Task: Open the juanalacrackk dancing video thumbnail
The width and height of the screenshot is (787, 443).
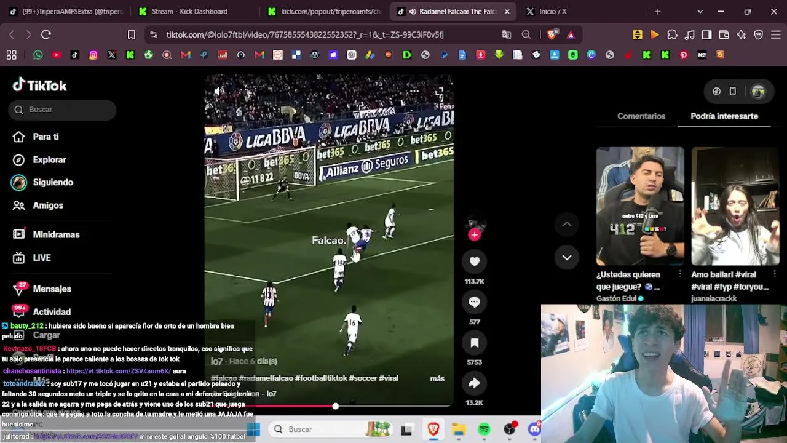Action: [x=735, y=206]
